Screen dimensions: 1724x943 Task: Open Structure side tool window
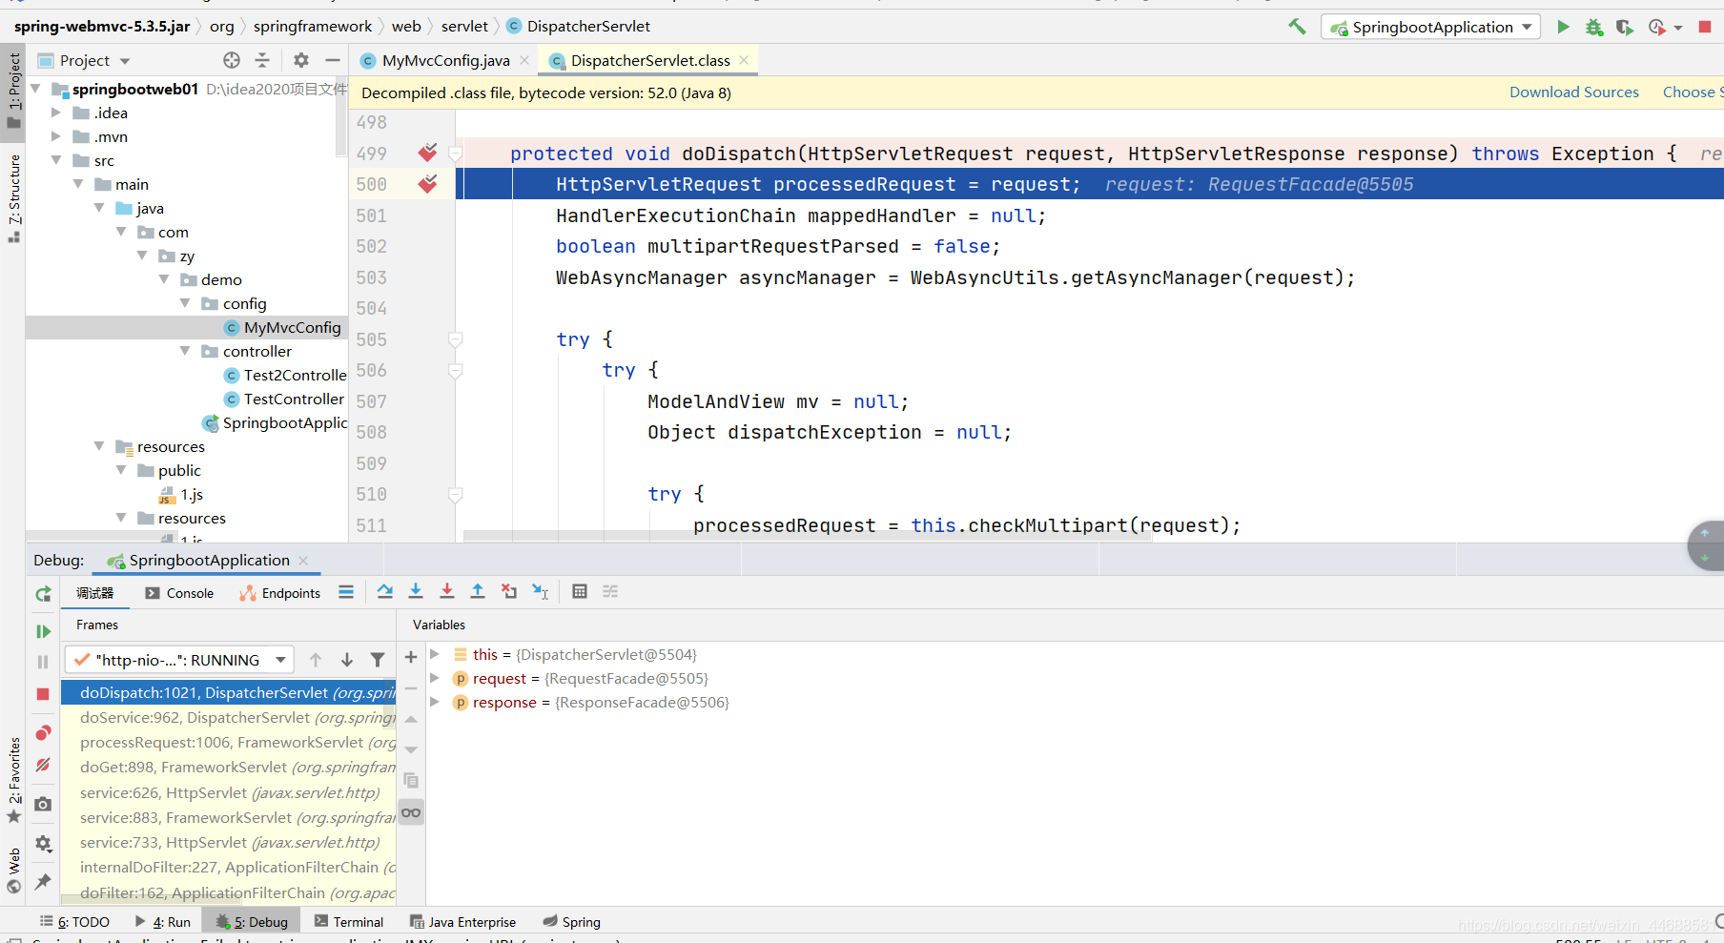click(x=13, y=197)
